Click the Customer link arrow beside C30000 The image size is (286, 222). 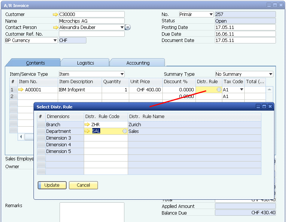pyautogui.click(x=55, y=14)
